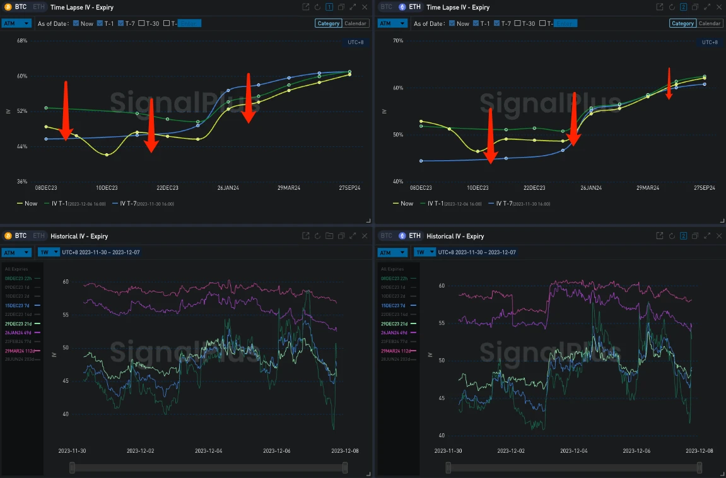Switch BTC Time Lapse panel to ETH
Screen dimensions: 726x478
38,7
